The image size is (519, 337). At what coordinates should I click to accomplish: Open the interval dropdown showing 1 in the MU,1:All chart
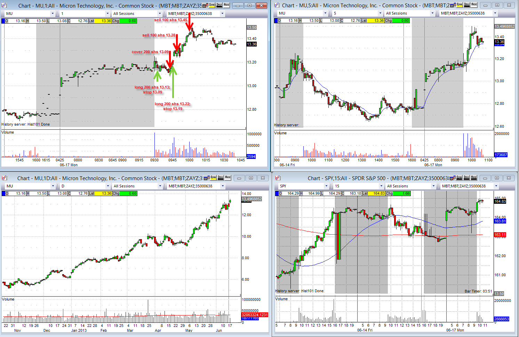click(107, 14)
